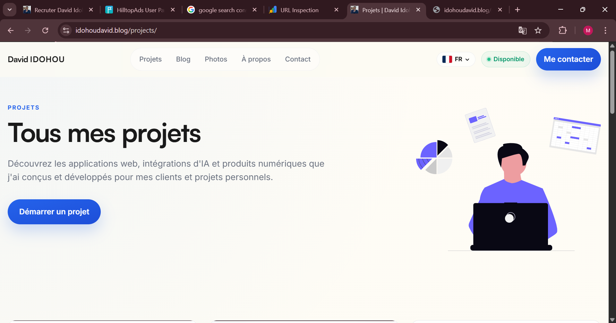The height and width of the screenshot is (323, 616).
Task: Click the Me contacter button
Action: point(568,59)
